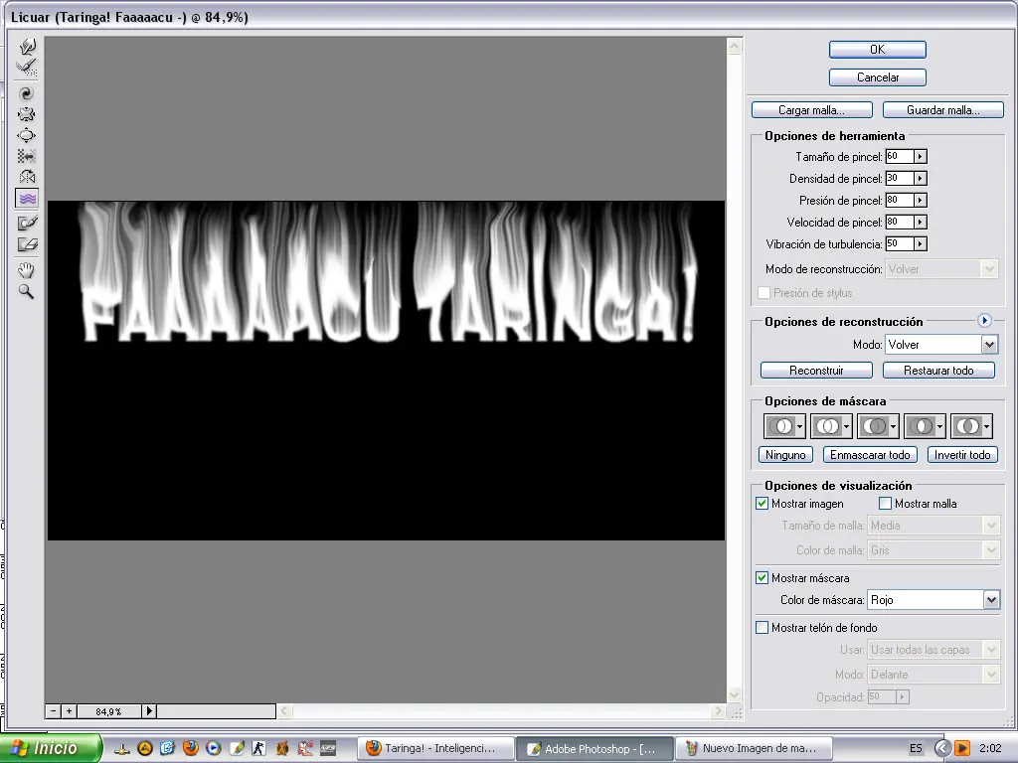The image size is (1018, 763).
Task: Click the Guardar malla button
Action: 942,110
